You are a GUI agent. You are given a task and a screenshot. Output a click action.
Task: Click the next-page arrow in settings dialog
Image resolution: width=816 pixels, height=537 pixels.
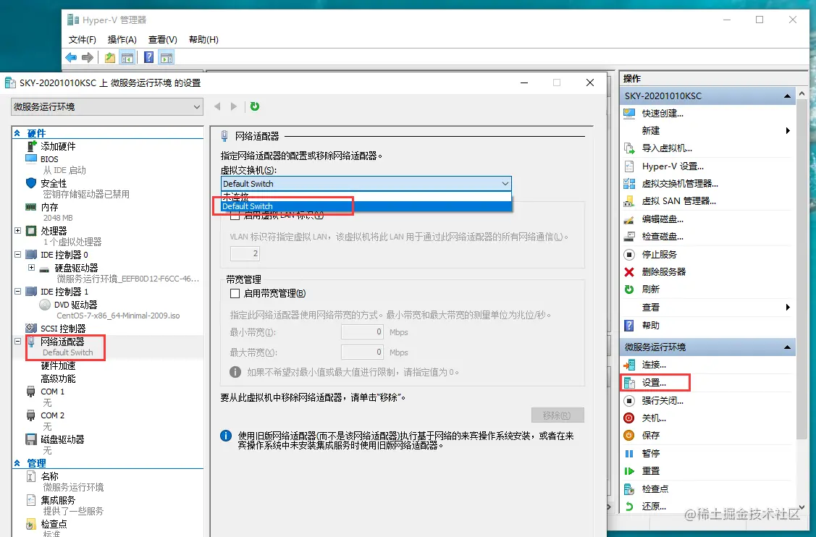234,106
